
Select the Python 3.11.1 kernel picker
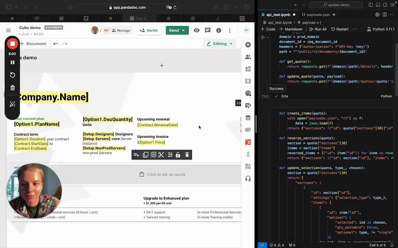[380, 29]
